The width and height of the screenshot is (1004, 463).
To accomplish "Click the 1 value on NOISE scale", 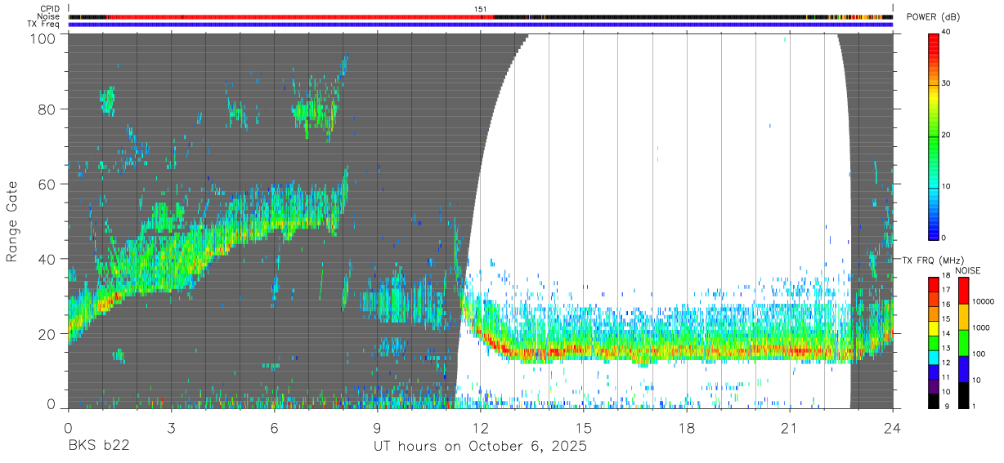I will tap(975, 407).
